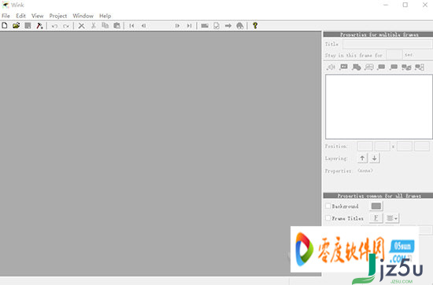The image size is (433, 285).
Task: Open the Window menu
Action: pos(83,16)
